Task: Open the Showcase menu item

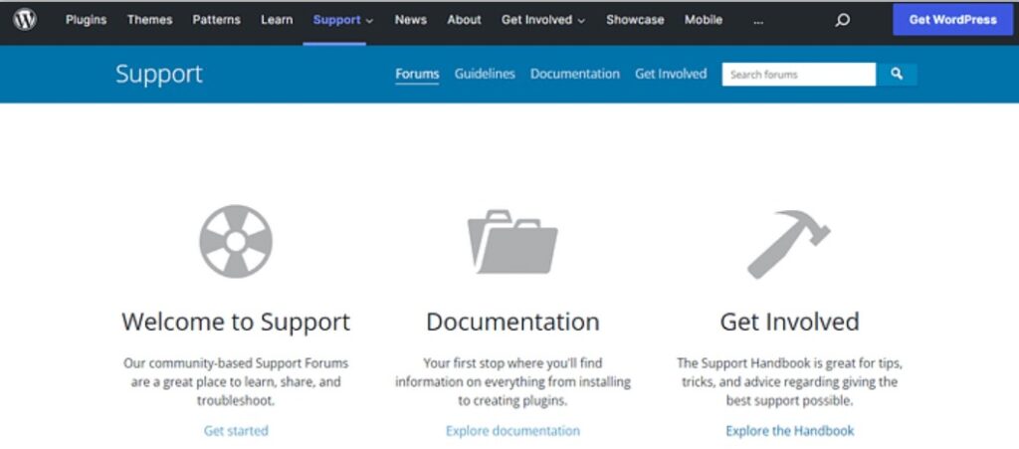Action: tap(635, 20)
